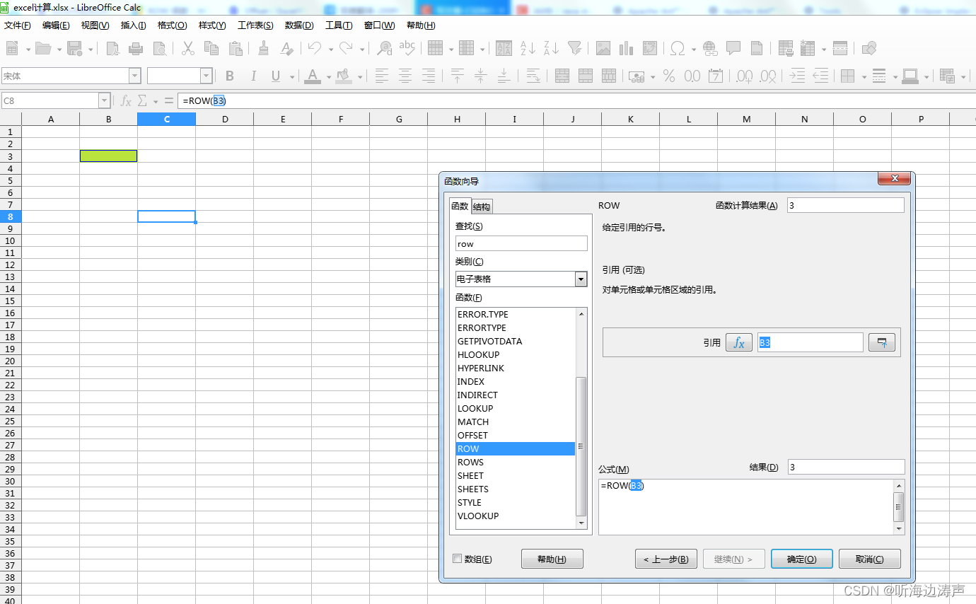The height and width of the screenshot is (604, 976).
Task: Select column header H
Action: pyautogui.click(x=457, y=119)
